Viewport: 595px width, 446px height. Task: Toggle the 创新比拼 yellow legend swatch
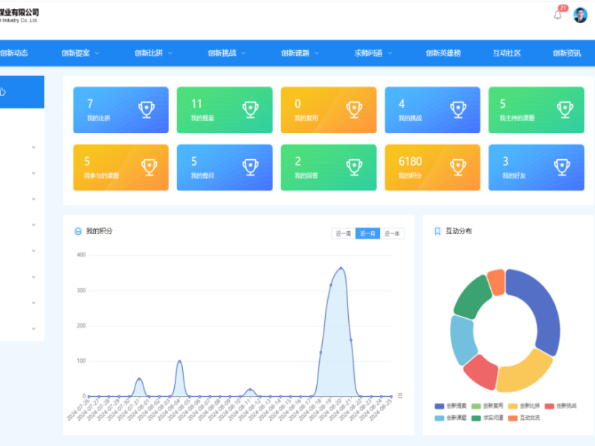tap(513, 406)
